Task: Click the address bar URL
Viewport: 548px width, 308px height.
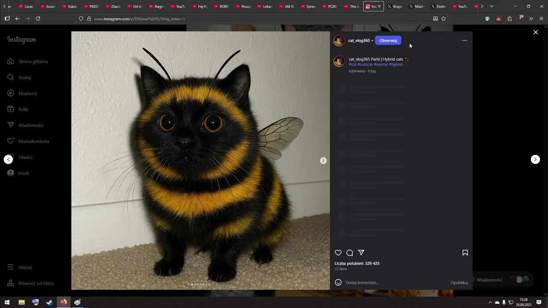Action: point(140,19)
